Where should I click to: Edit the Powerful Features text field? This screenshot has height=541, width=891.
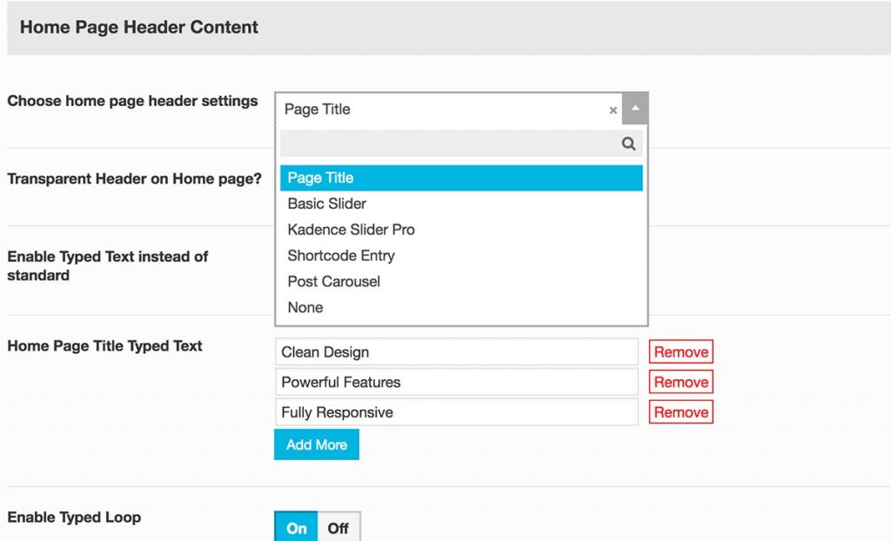[x=457, y=382]
